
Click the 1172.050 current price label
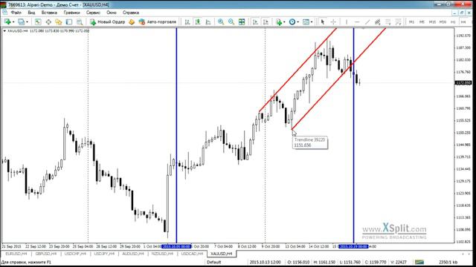(463, 82)
